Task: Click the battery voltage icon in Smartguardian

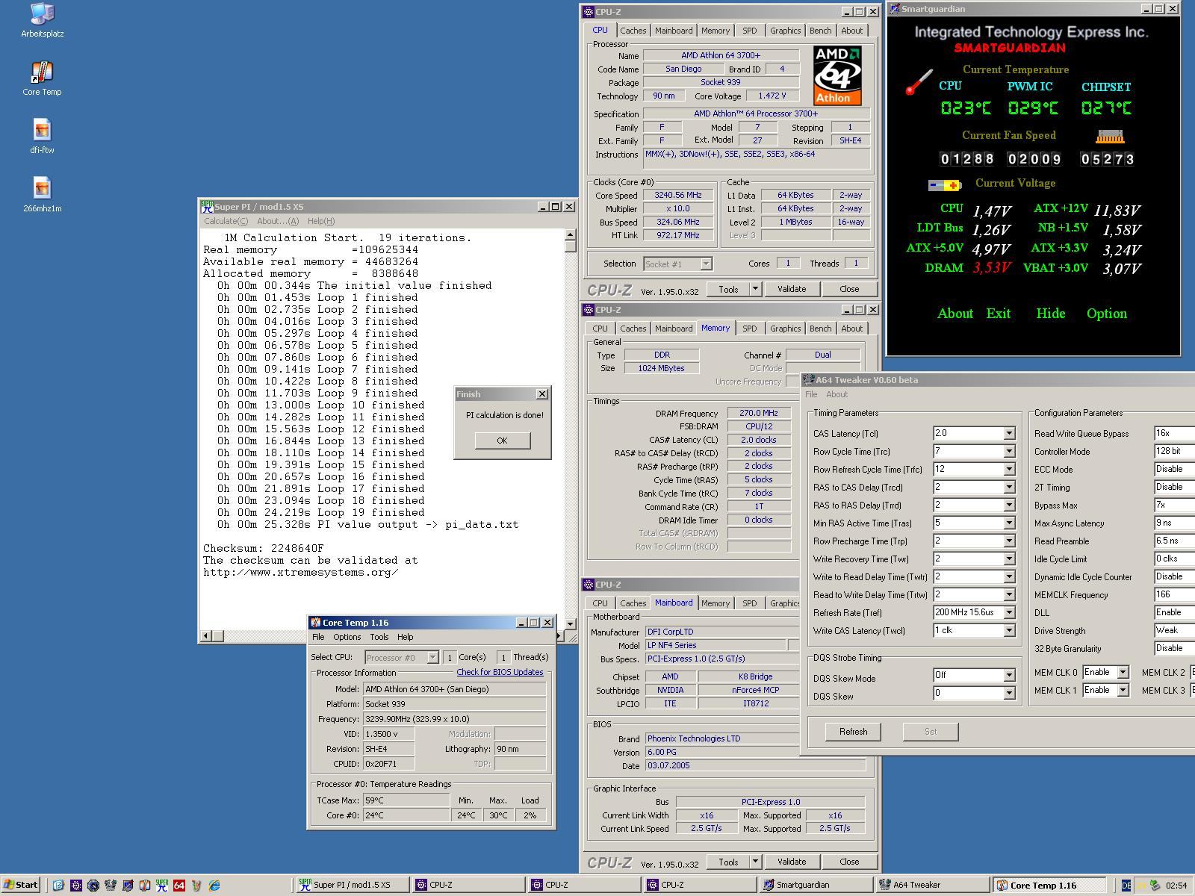Action: click(x=945, y=184)
